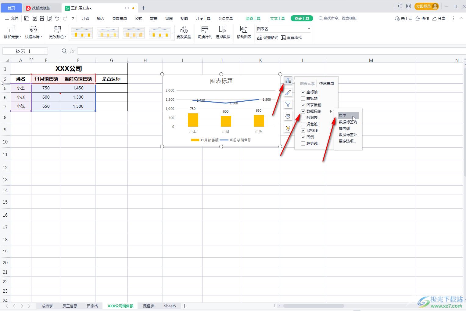This screenshot has width=466, height=311.
Task: Click the Redo arrow icon
Action: point(65,18)
